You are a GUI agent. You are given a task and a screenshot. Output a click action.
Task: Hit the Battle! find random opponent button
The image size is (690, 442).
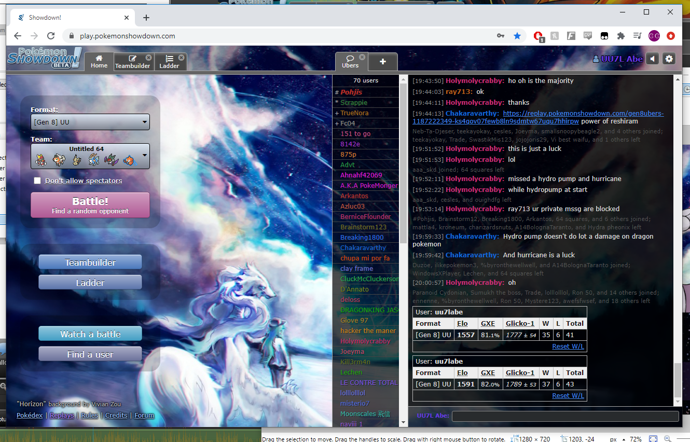90,205
